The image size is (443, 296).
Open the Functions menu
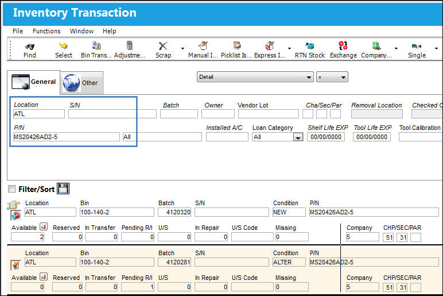46,31
